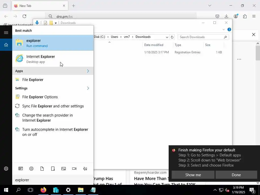The image size is (260, 195).
Task: List all tabs dropdown in Firefox
Action: pyautogui.click(x=210, y=6)
